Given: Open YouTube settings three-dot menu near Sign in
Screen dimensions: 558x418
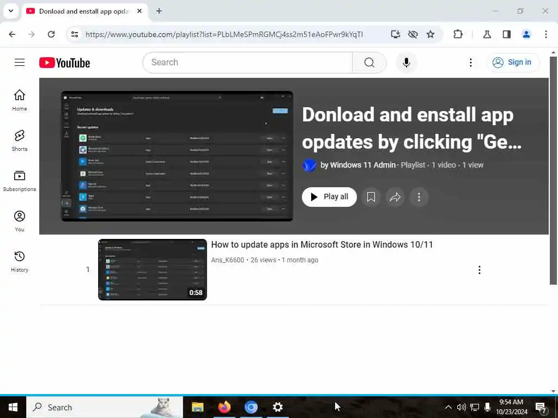Looking at the screenshot, I should pyautogui.click(x=470, y=63).
